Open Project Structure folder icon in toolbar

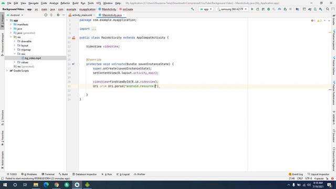pos(297,9)
